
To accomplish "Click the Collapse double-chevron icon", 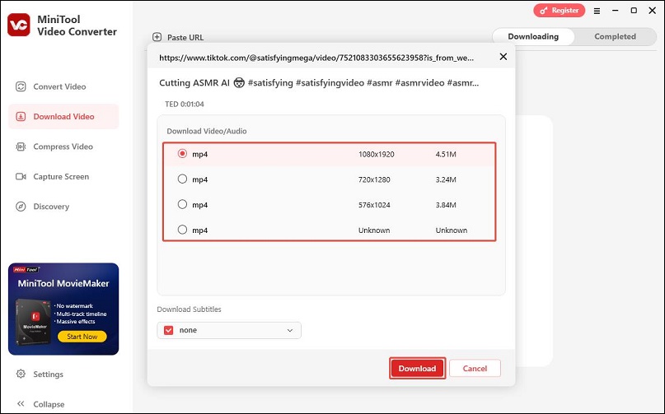I will click(x=21, y=404).
